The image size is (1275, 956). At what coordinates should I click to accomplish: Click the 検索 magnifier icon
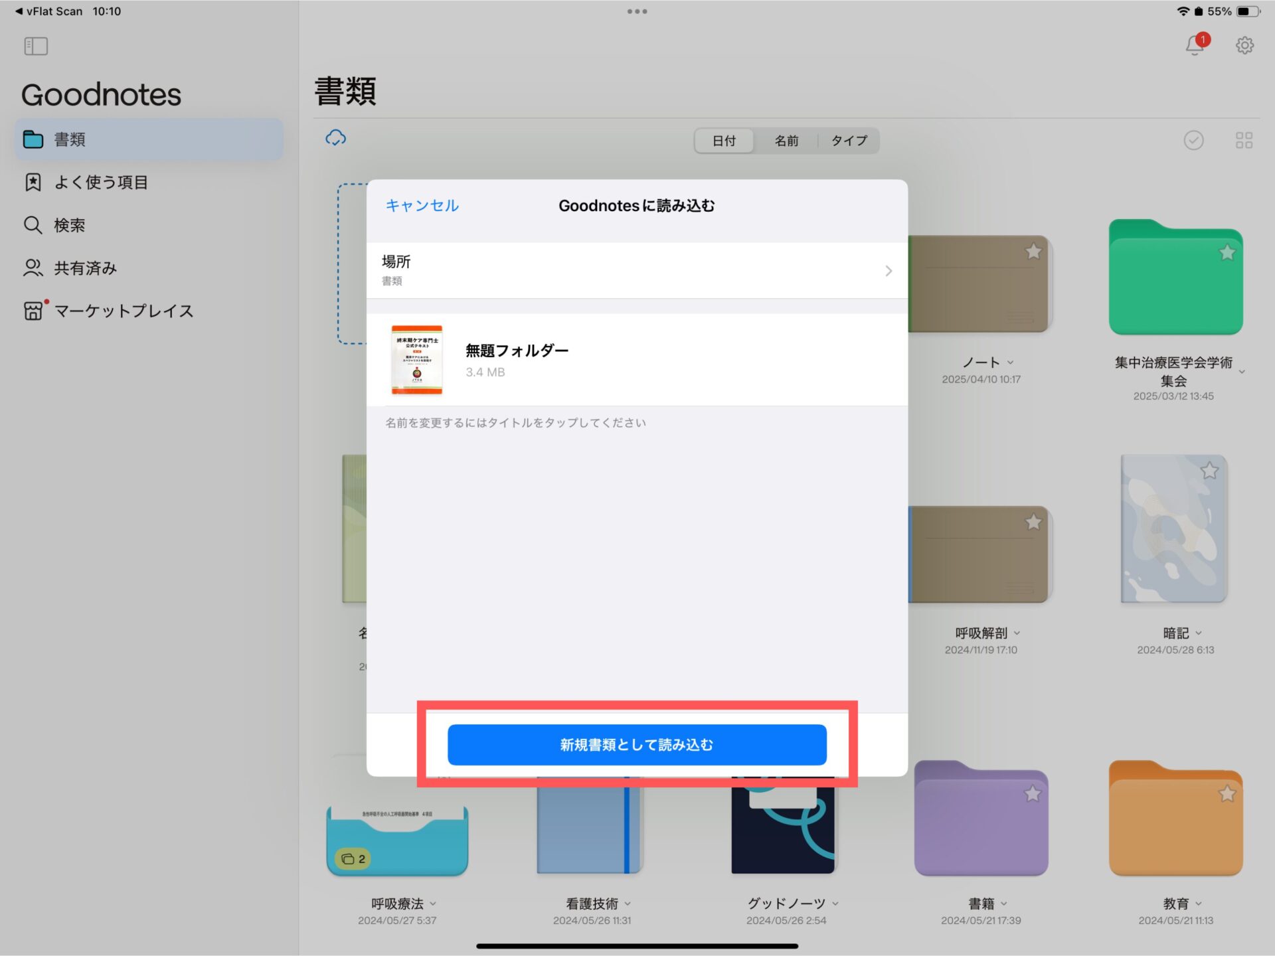click(x=33, y=225)
